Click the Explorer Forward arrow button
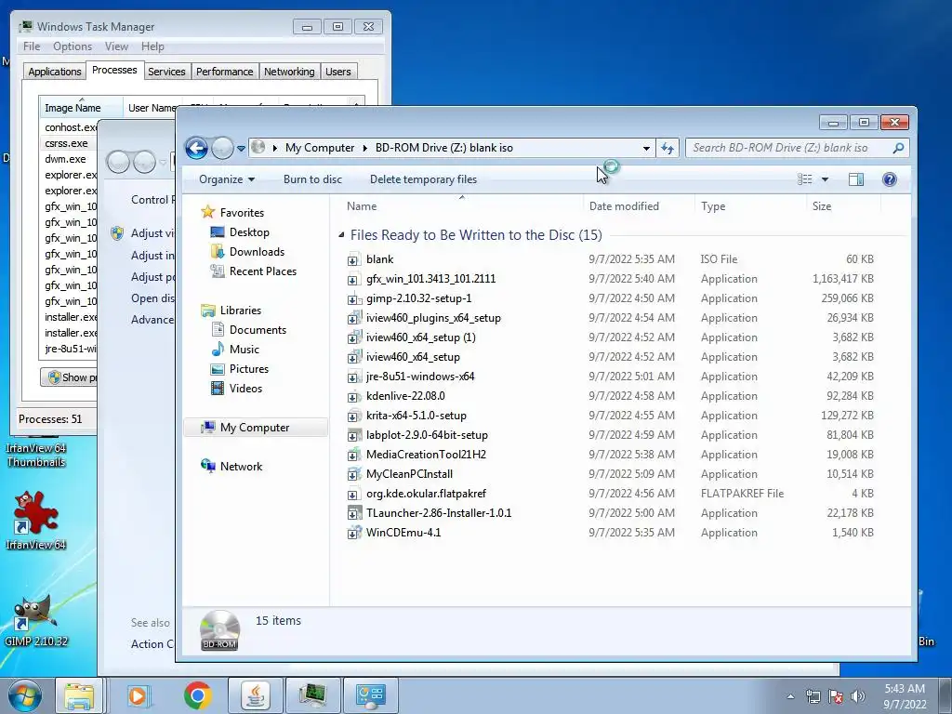 pos(222,148)
